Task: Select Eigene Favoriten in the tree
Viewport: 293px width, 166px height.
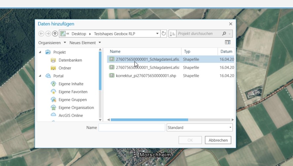Action: coord(73,92)
